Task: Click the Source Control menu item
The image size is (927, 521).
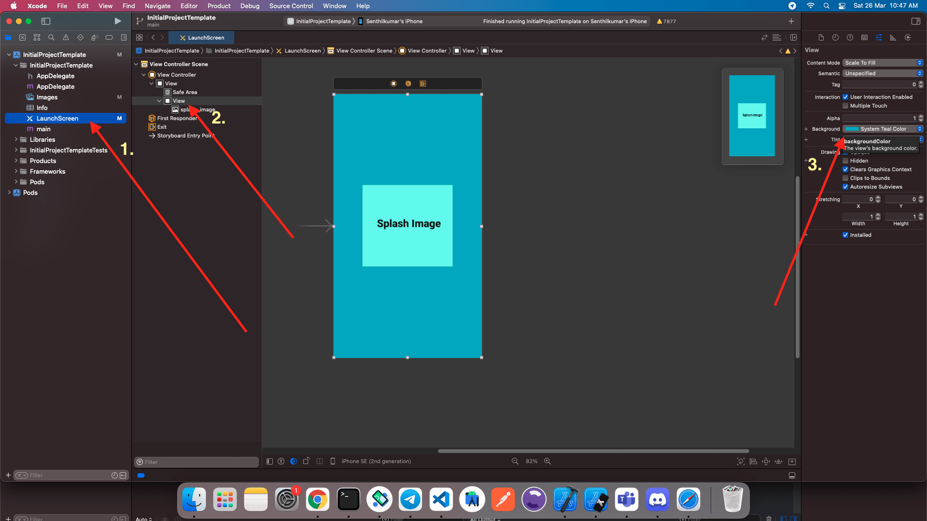Action: [291, 6]
